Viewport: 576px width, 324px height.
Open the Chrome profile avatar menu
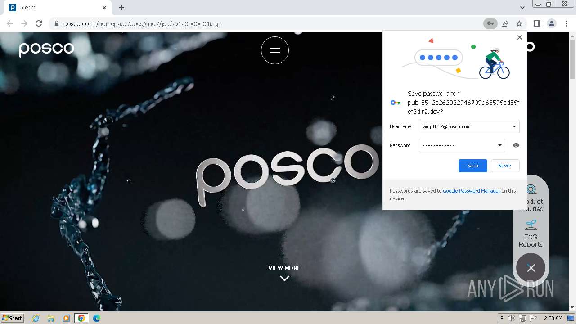[x=552, y=23]
